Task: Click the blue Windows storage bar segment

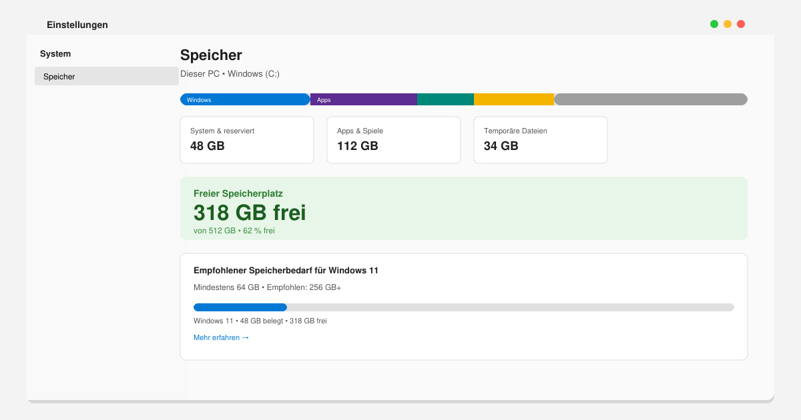Action: tap(245, 99)
